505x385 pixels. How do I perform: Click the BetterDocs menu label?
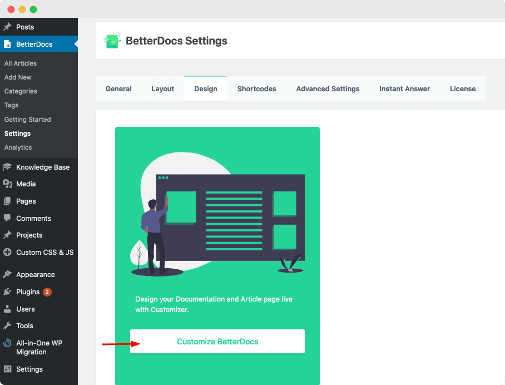34,44
